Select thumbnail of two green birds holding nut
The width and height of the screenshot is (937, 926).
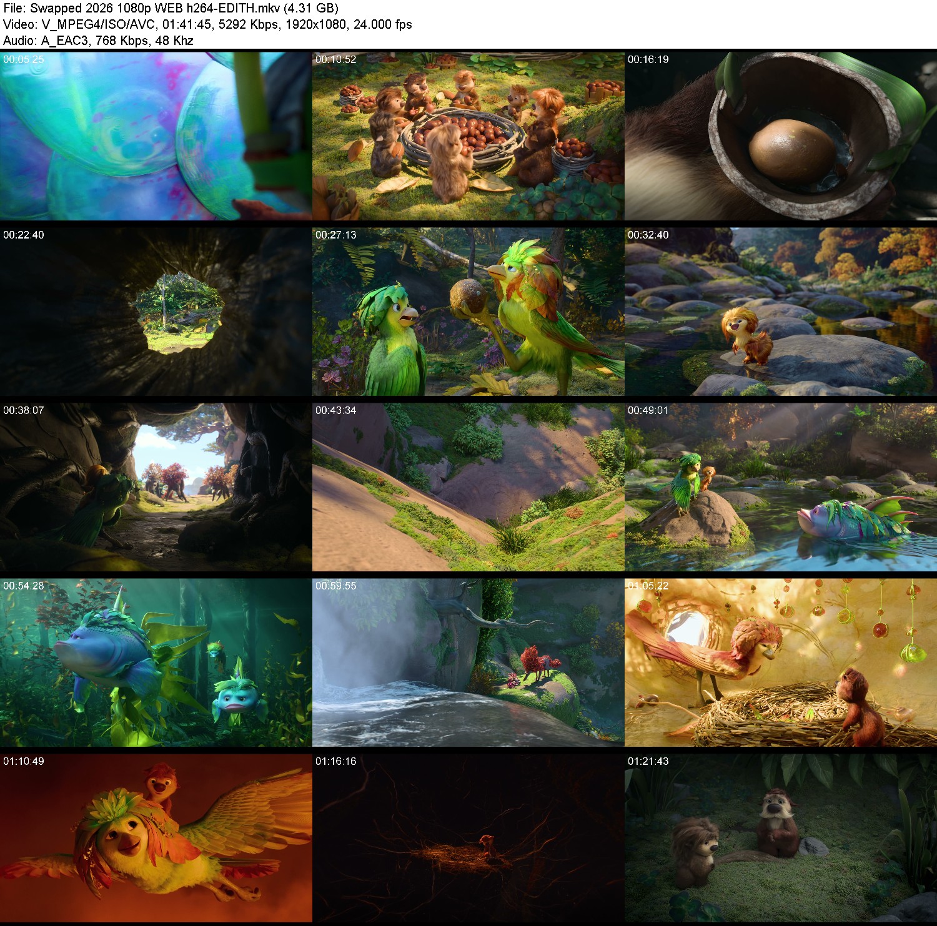point(468,311)
